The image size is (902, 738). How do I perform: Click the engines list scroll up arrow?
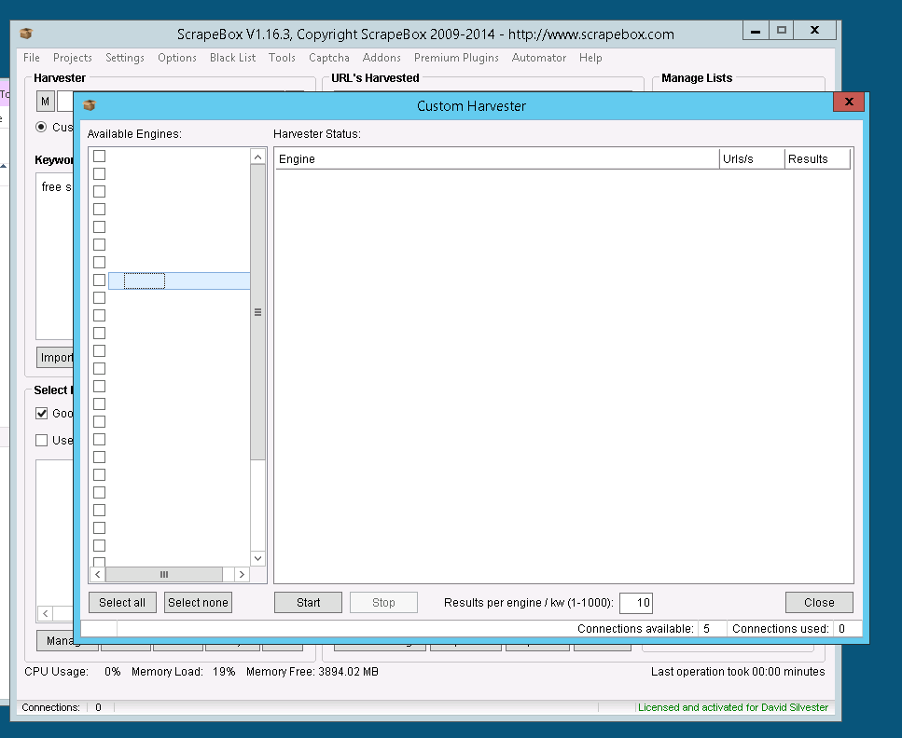tap(257, 157)
